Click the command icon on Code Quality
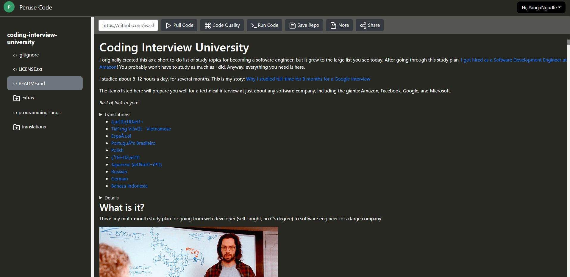Screen dimensions: 570x277 (x=207, y=26)
